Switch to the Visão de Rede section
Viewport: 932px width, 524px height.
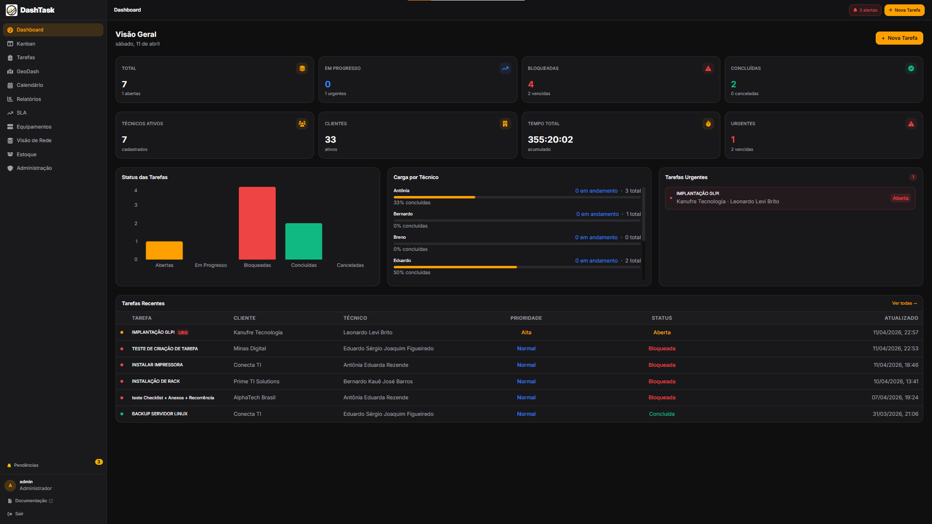34,140
